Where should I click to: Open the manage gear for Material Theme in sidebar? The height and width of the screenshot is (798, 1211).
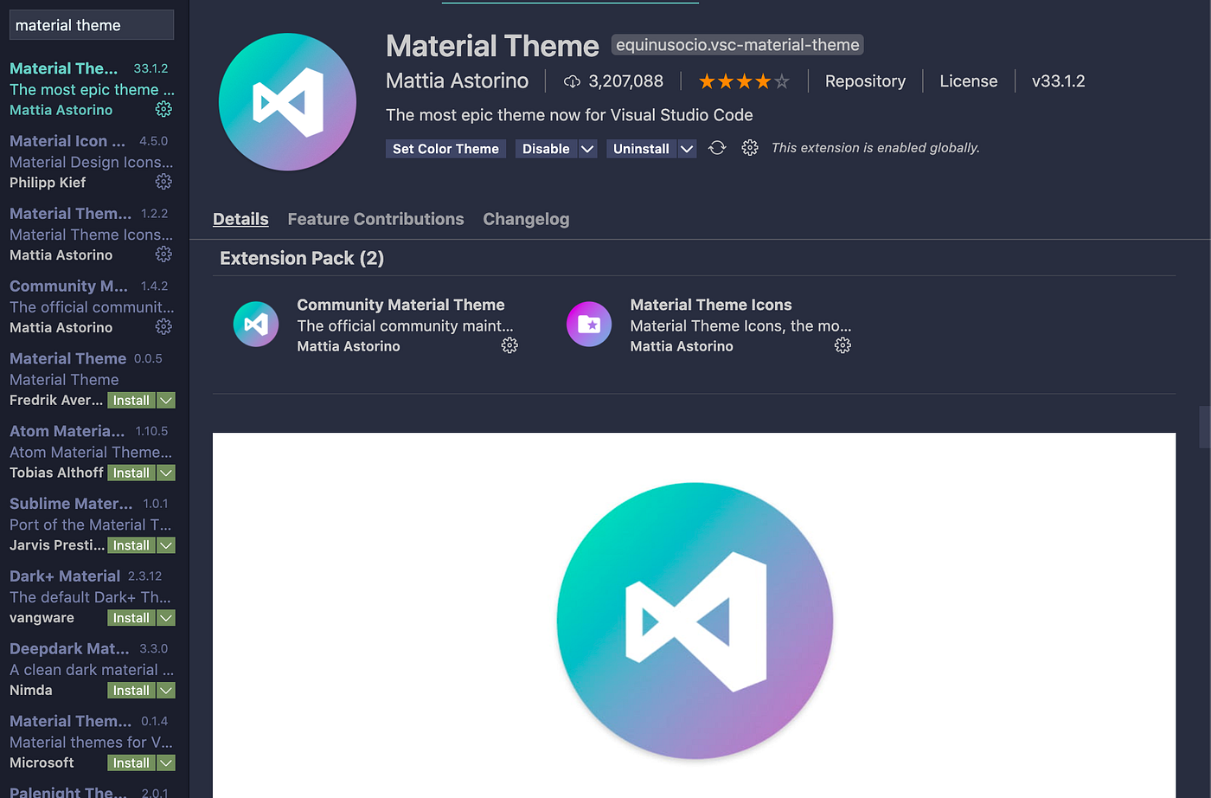163,109
